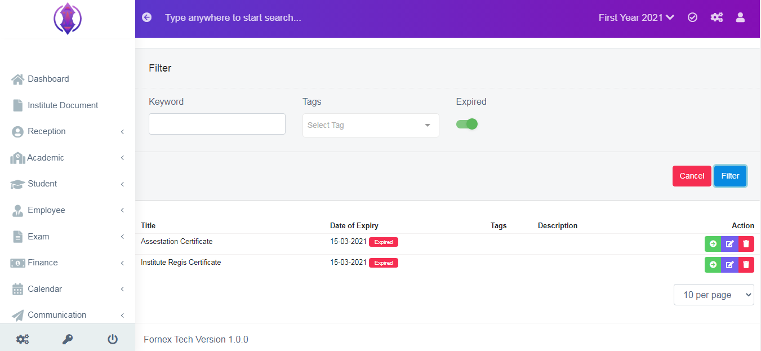Screen dimensions: 761x351
Task: Click the check-circle icon in top bar
Action: click(693, 17)
